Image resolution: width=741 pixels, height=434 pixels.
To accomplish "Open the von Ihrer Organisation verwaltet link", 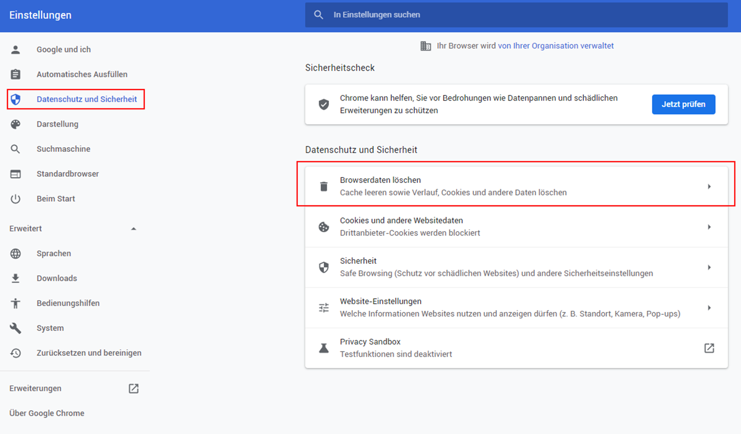I will tap(555, 46).
